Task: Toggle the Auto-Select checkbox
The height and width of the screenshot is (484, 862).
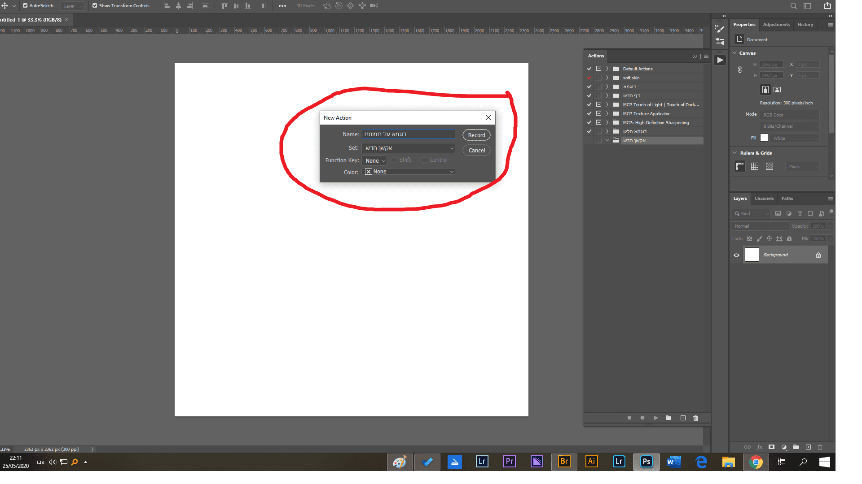Action: (x=25, y=6)
